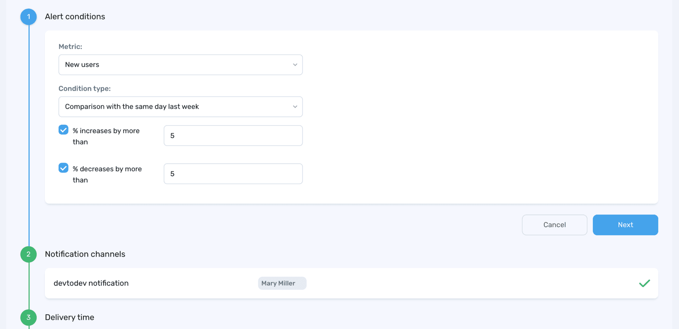
Task: Click the Delivery time section heading
Action: tap(69, 317)
